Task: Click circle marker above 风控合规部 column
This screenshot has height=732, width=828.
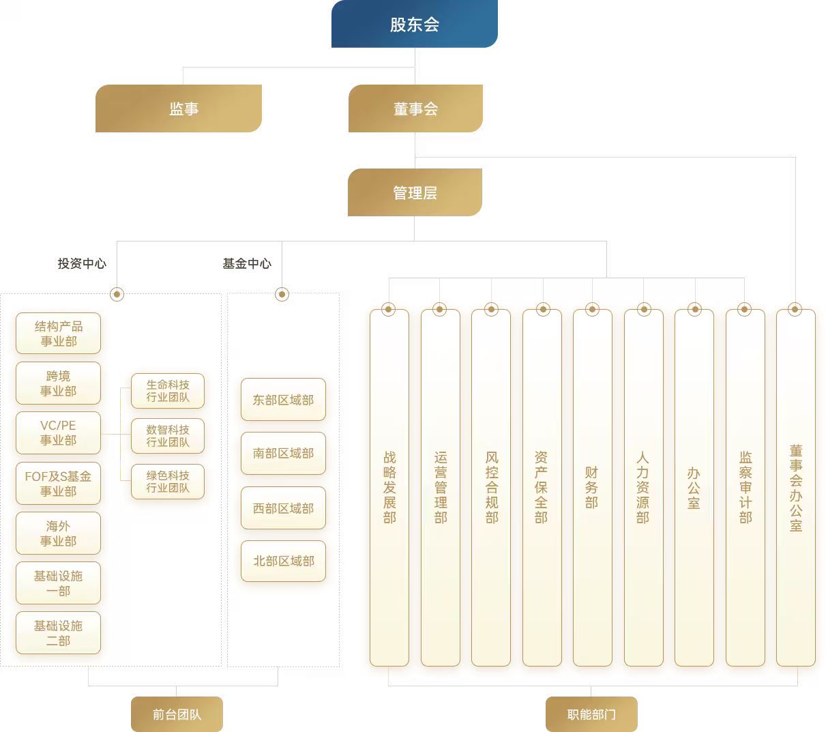Action: pyautogui.click(x=491, y=309)
